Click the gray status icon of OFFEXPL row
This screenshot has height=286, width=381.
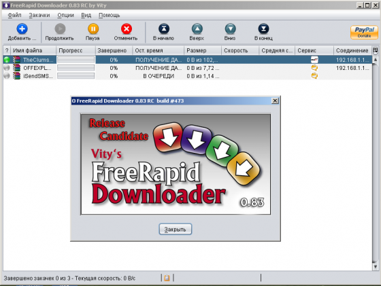[x=7, y=68]
